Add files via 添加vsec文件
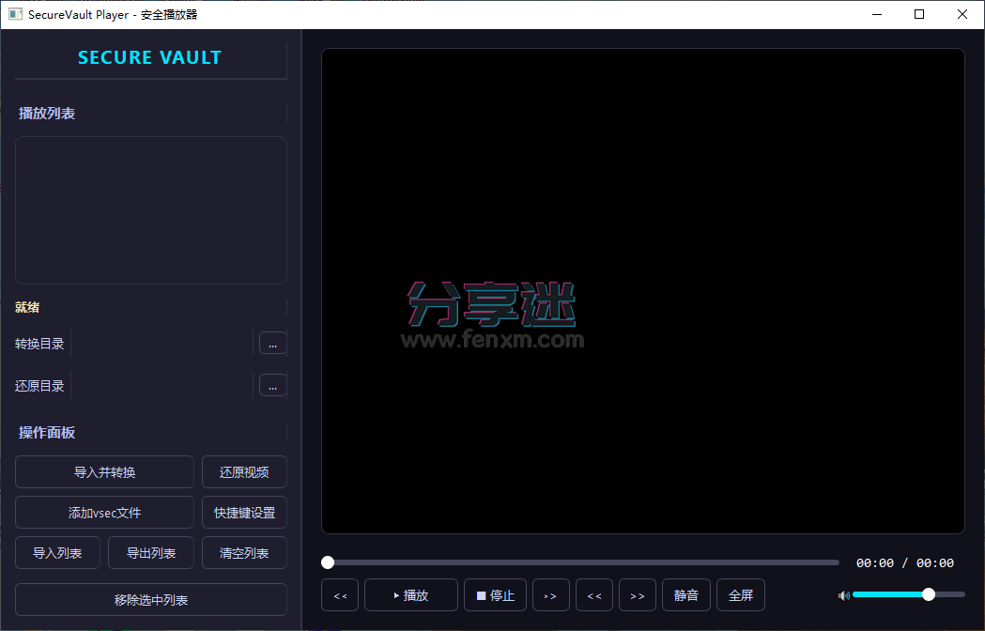 [x=103, y=512]
